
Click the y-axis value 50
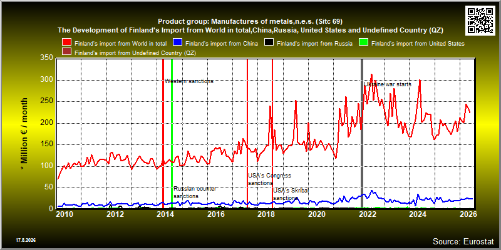(x=49, y=187)
